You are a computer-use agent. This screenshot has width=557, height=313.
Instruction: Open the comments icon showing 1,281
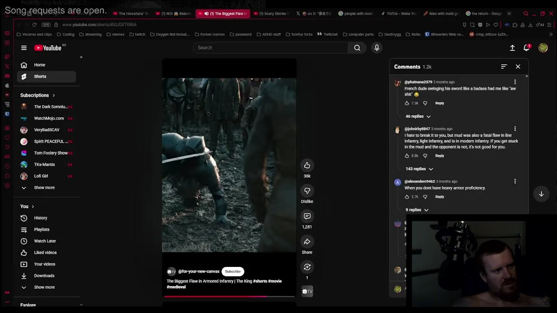(307, 216)
